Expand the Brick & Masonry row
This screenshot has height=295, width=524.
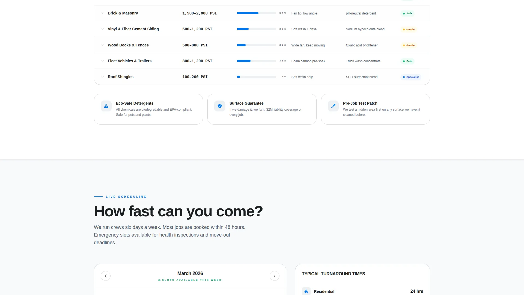[103, 13]
